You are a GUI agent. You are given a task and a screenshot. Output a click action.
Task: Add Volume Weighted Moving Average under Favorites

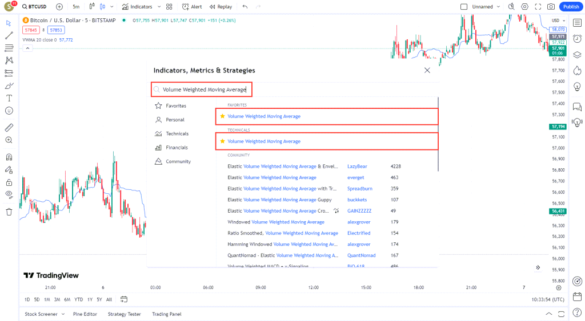coord(326,116)
